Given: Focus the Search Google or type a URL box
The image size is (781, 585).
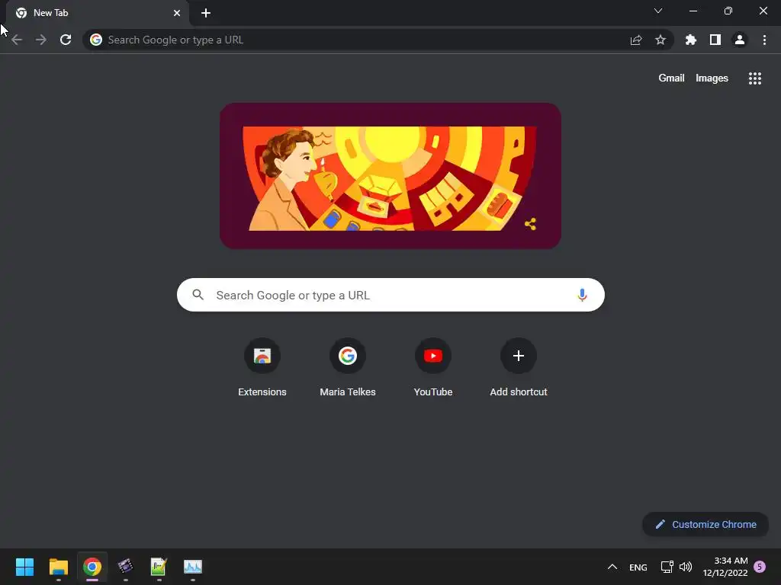Looking at the screenshot, I should tap(390, 295).
